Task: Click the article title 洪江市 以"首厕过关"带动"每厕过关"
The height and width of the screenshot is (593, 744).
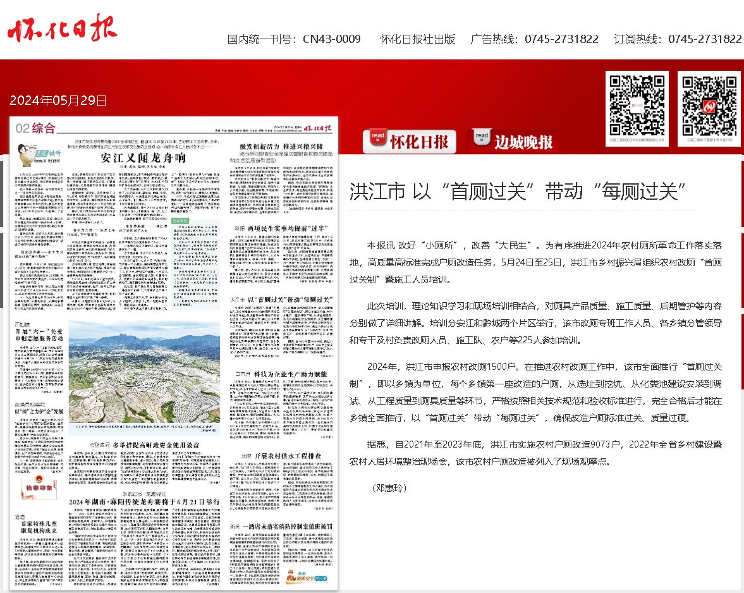Action: point(518,192)
